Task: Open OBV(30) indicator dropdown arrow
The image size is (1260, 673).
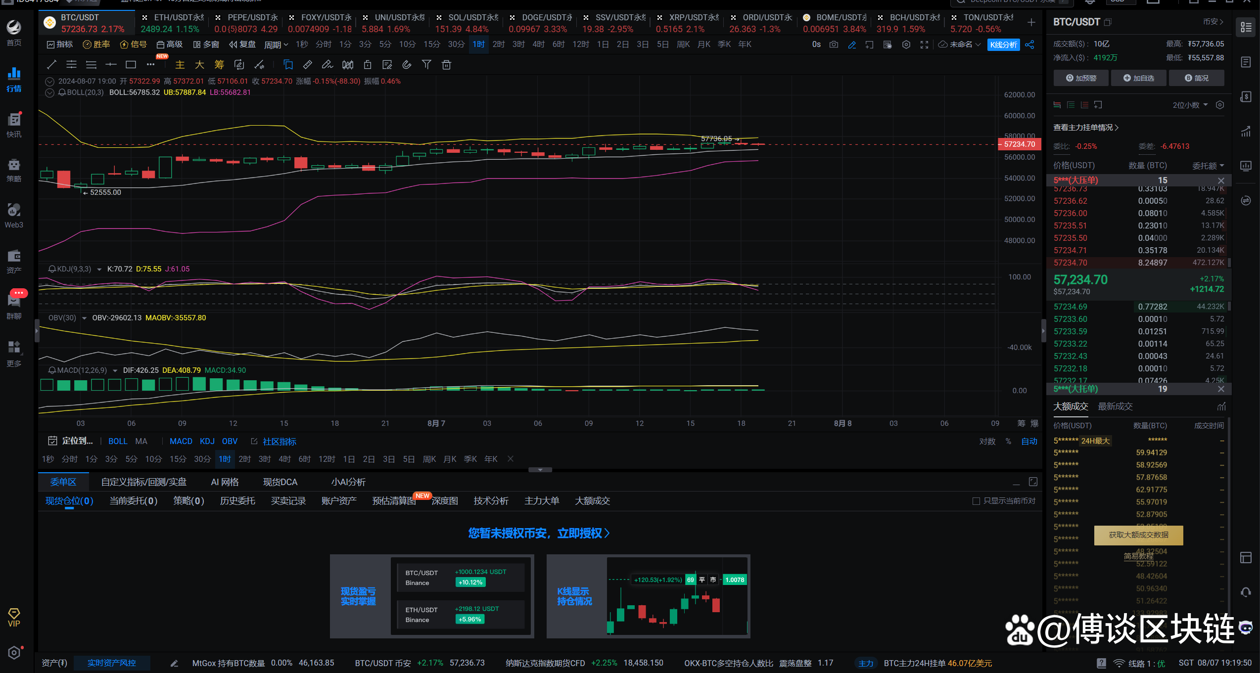Action: click(x=84, y=318)
